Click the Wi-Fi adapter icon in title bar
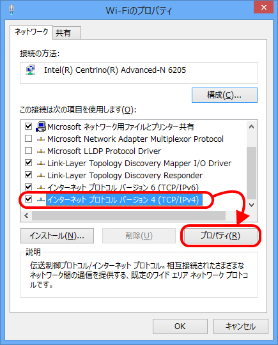Viewport: 278px width, 345px height. [12, 10]
